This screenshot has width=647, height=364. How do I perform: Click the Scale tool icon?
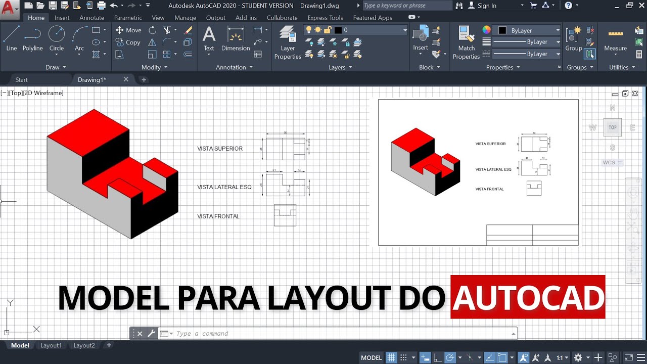[152, 54]
